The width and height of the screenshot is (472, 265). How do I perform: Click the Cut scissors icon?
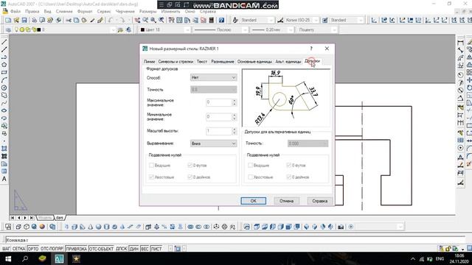pos(69,20)
